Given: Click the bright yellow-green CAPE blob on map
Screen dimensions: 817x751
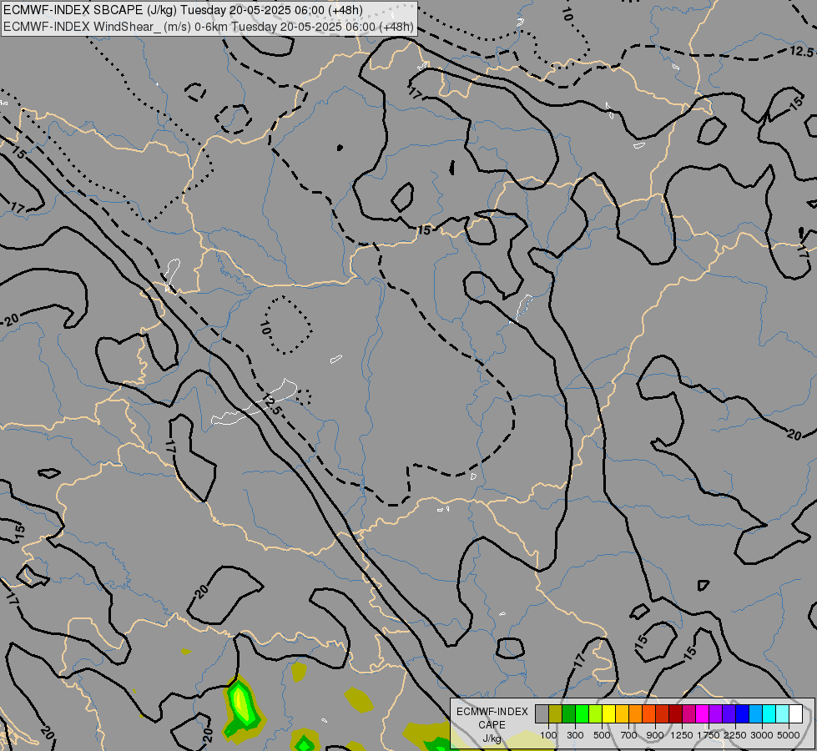Looking at the screenshot, I should click(240, 703).
